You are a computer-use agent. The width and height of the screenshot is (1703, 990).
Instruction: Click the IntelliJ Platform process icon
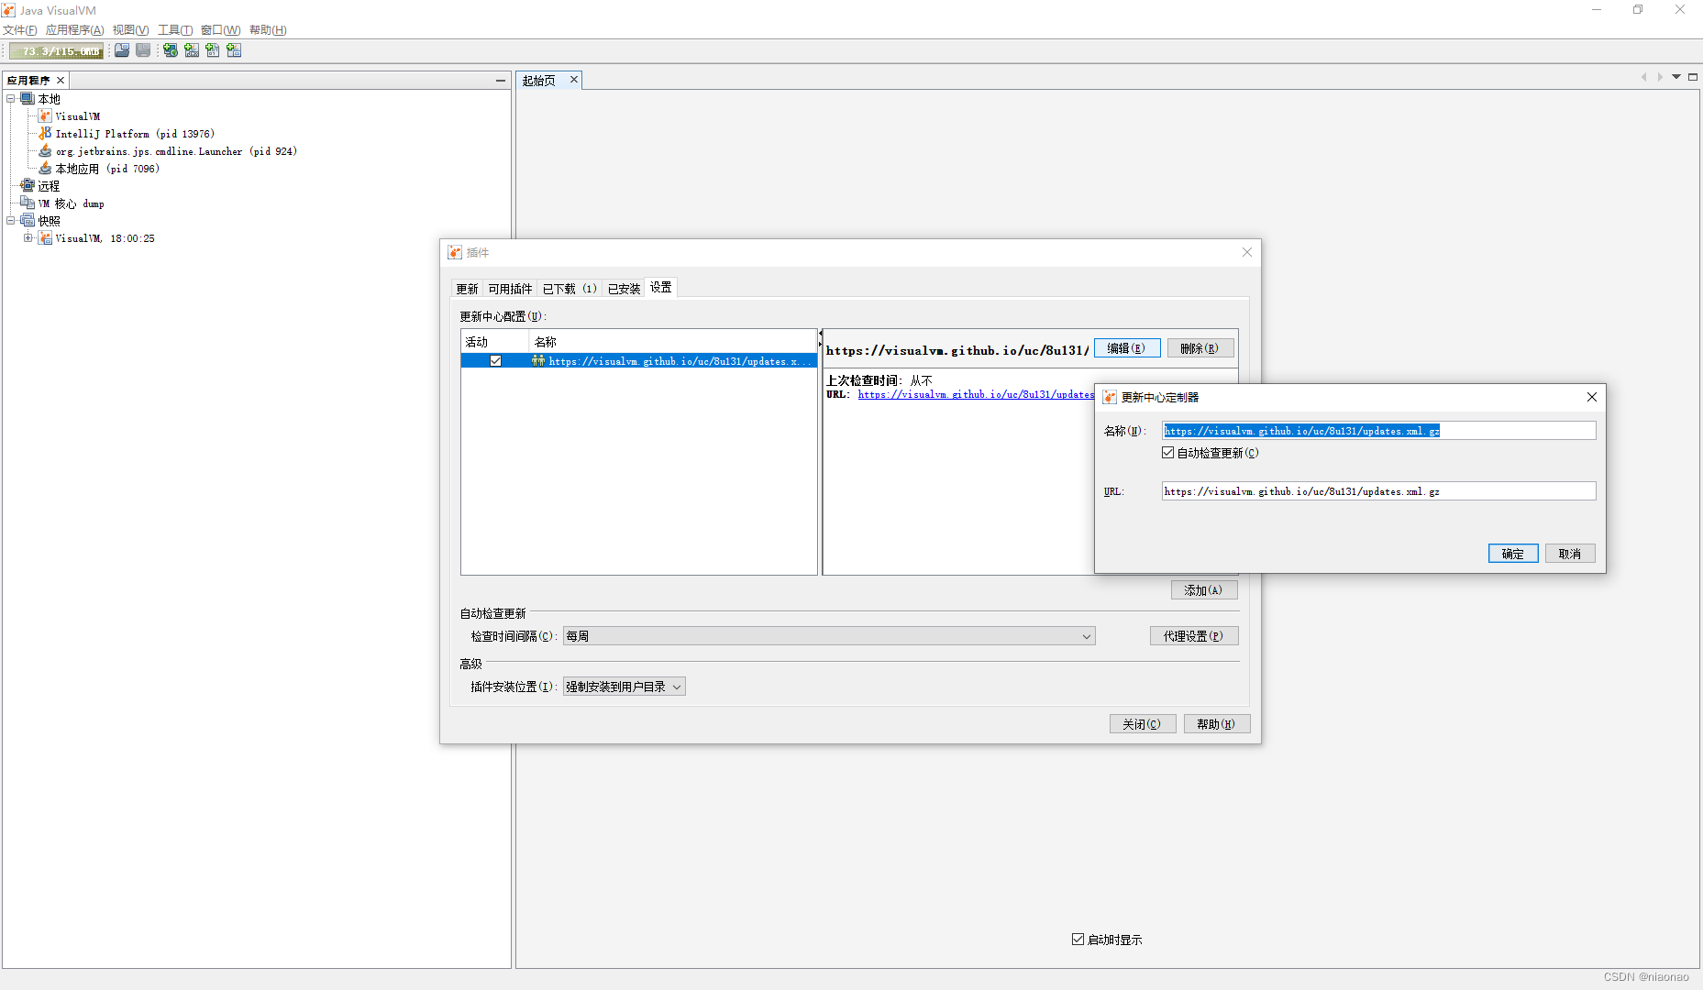click(x=45, y=133)
